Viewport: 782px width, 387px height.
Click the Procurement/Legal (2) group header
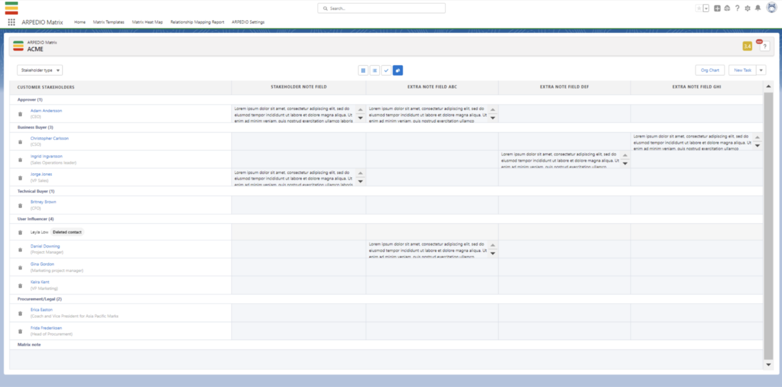tap(39, 299)
